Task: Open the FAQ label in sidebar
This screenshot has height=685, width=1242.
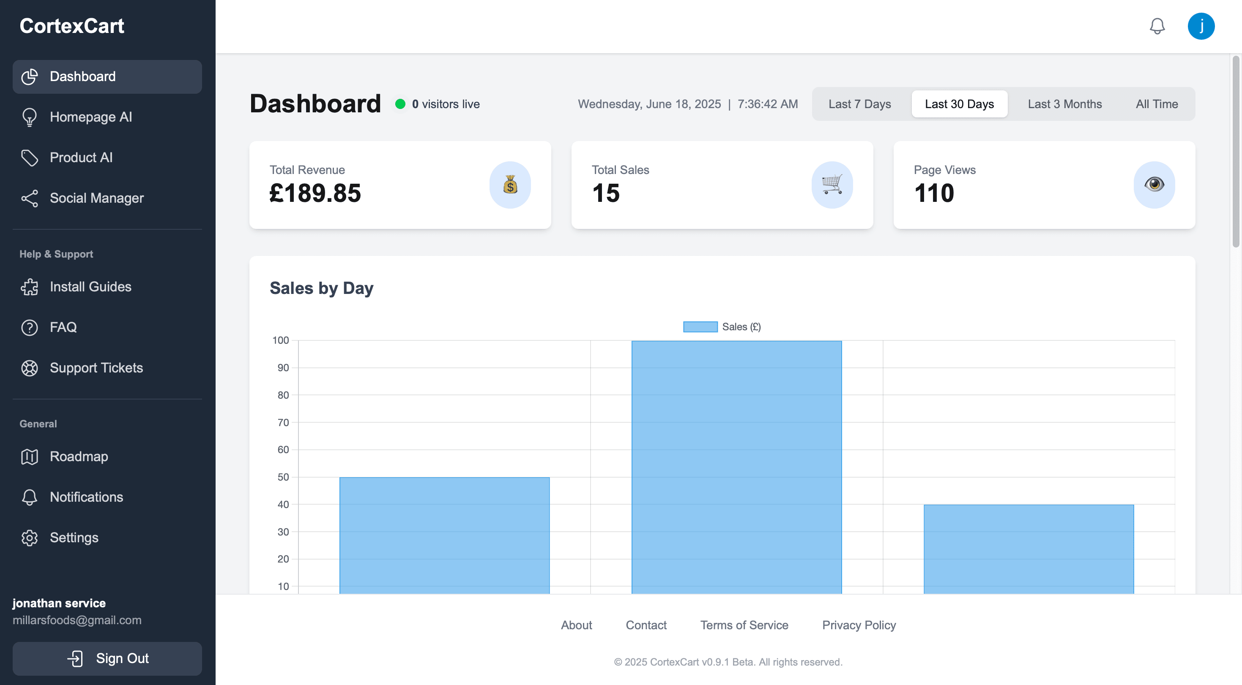Action: pos(63,327)
